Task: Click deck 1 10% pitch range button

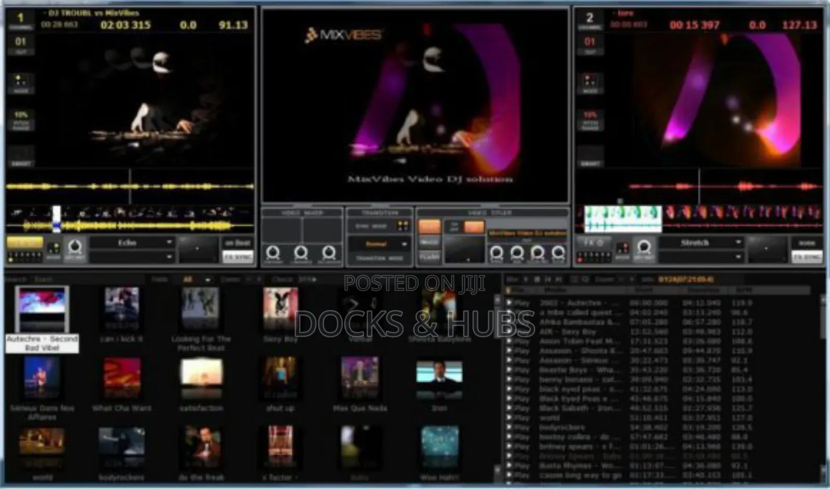Action: tap(21, 119)
